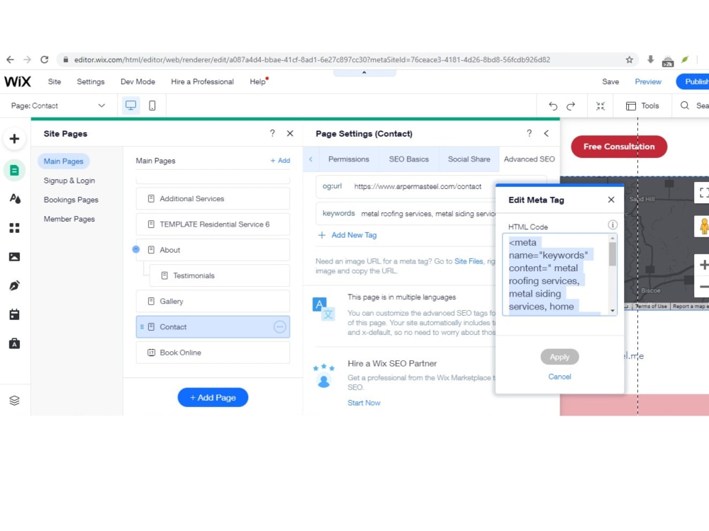Open the Settings menu

point(91,81)
